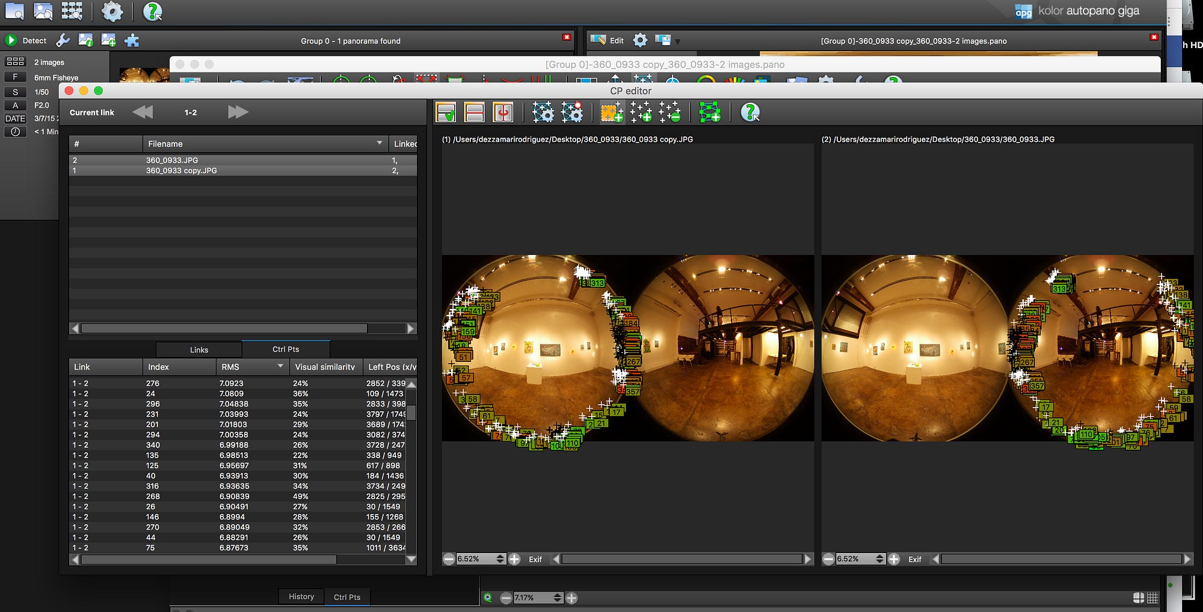Click the Linked column header in file list

coord(404,144)
